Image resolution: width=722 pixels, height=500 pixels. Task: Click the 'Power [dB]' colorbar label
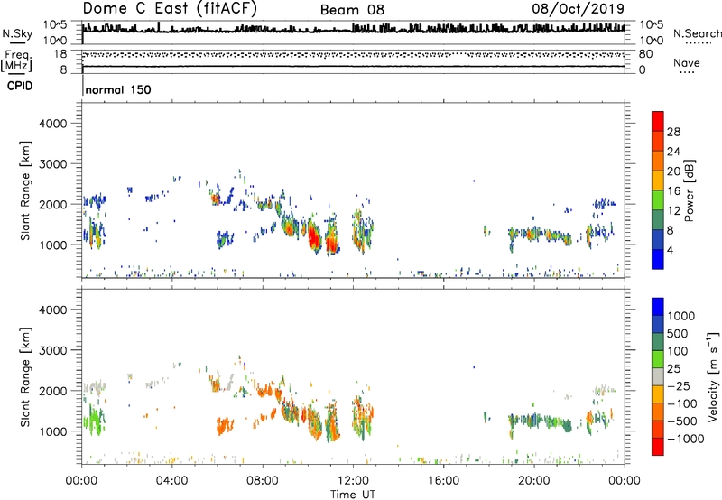689,190
